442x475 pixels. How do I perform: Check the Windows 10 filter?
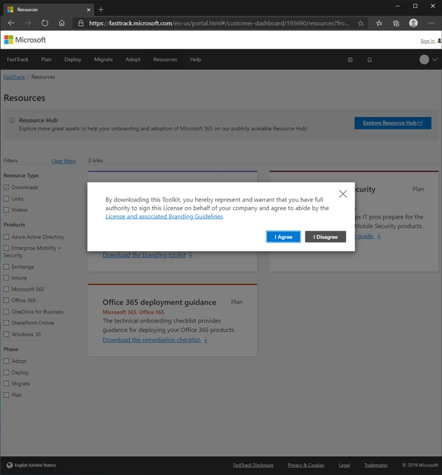(6, 334)
